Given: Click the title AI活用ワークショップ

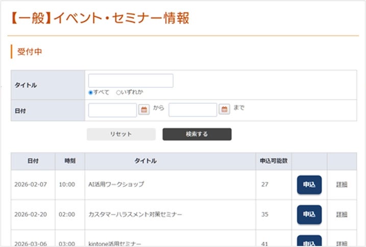Looking at the screenshot, I should (x=116, y=184).
